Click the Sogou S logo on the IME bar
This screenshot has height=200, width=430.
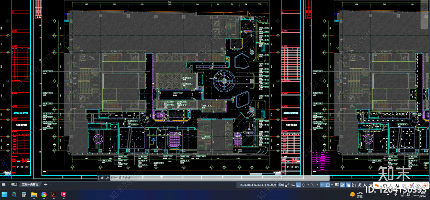(x=377, y=186)
